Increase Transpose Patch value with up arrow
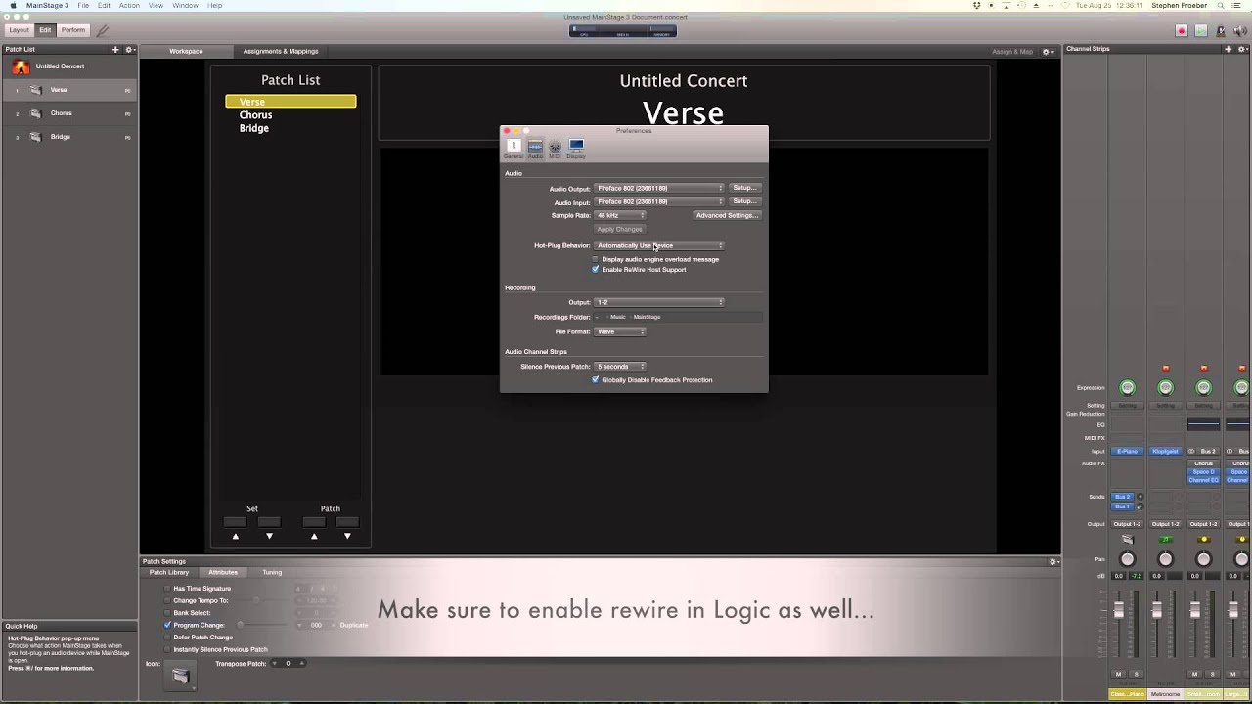The height and width of the screenshot is (704, 1252). 302,661
